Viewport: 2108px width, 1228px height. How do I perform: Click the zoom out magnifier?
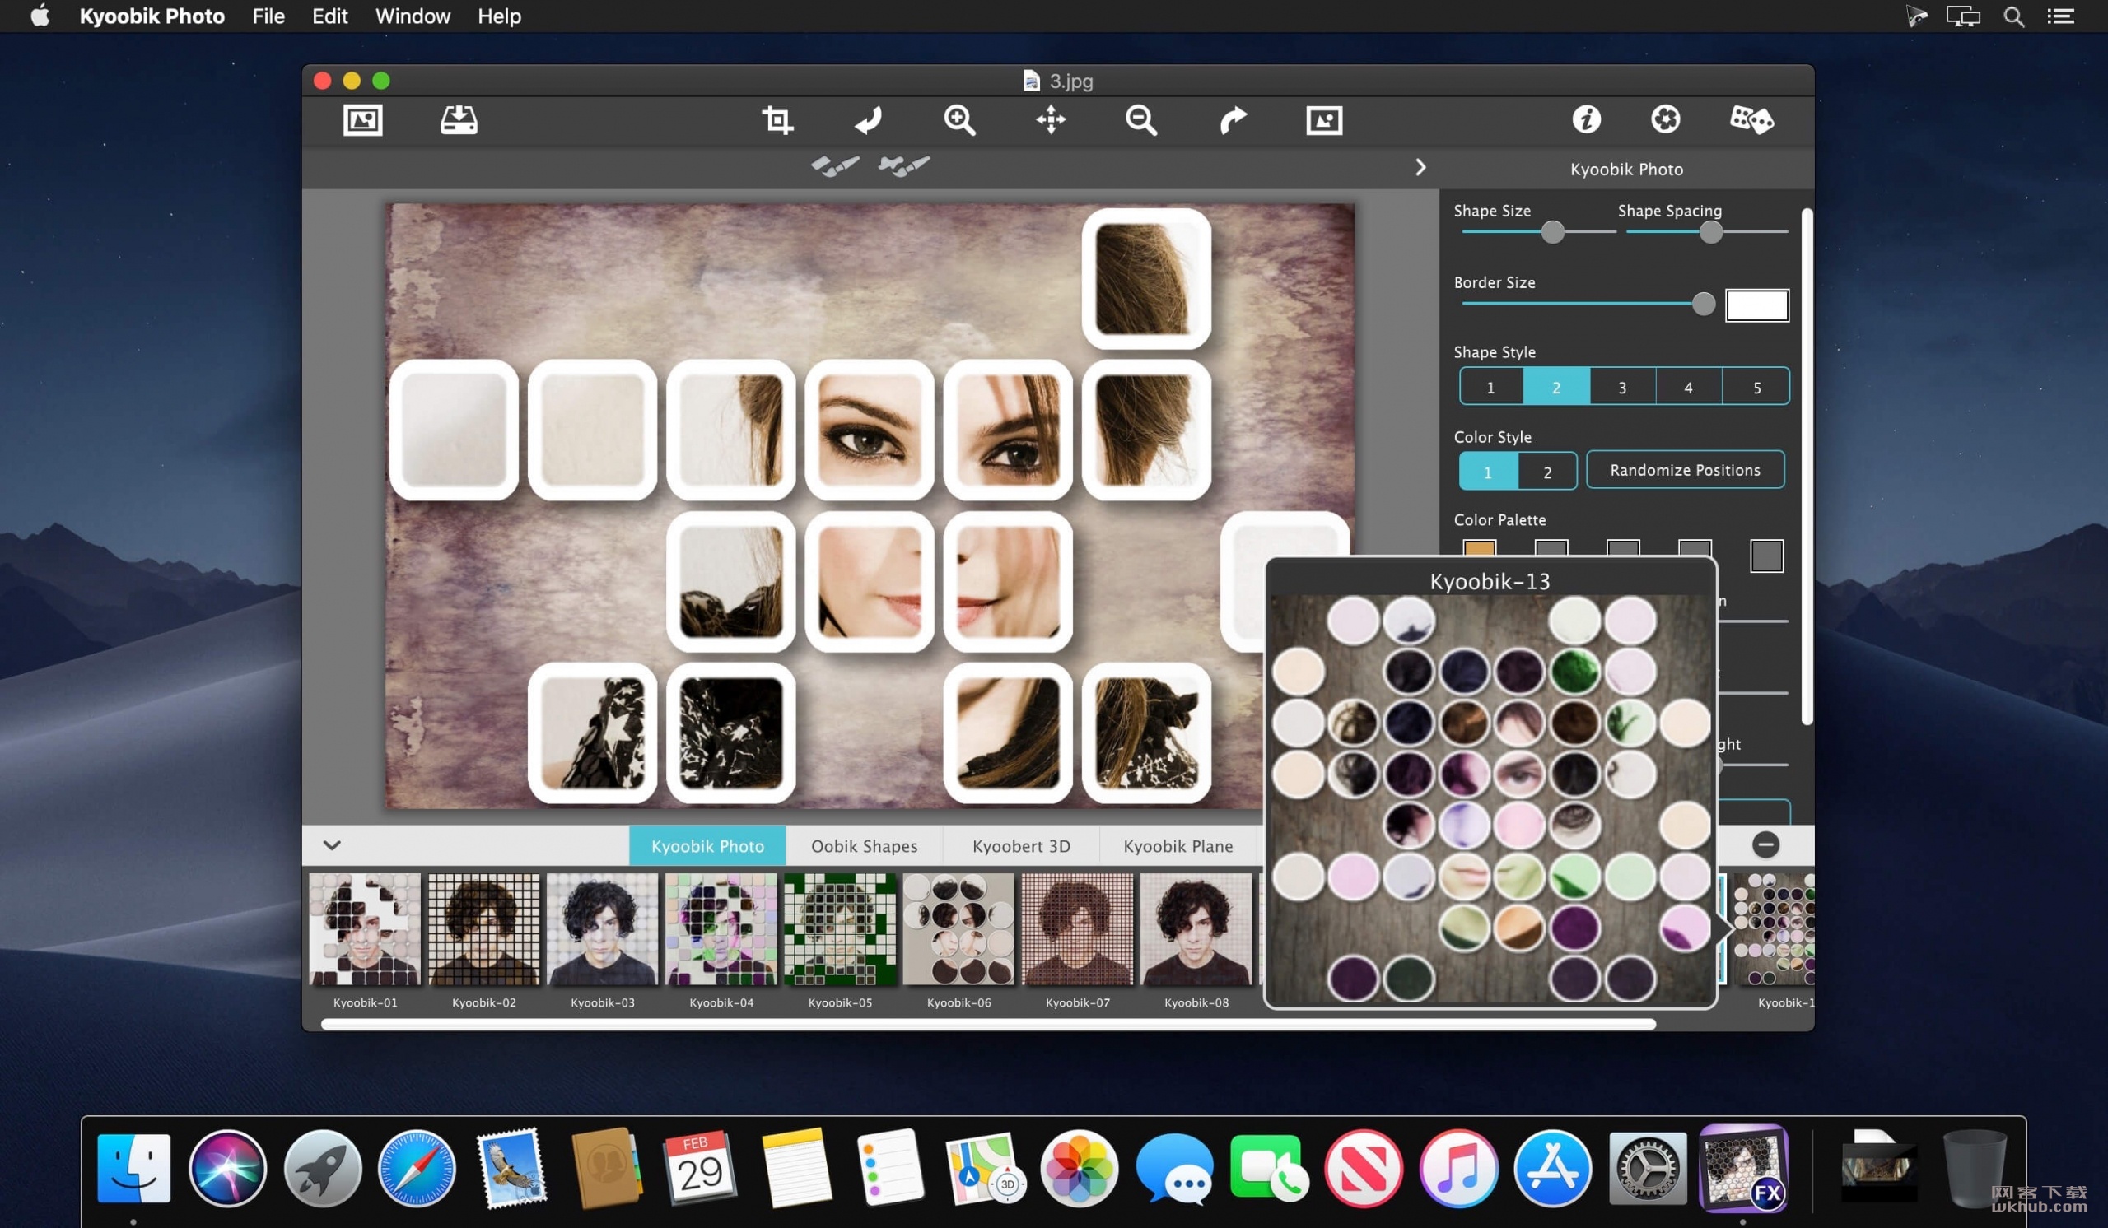tap(1141, 120)
